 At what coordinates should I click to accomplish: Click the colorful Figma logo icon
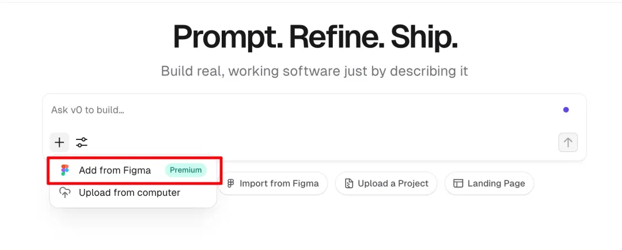point(65,170)
